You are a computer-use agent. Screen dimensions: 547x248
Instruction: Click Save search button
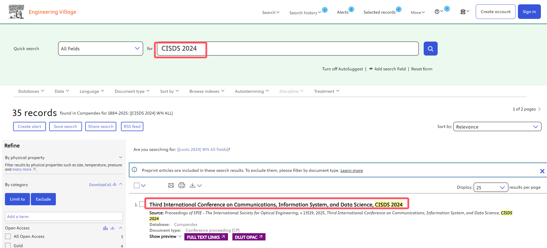[65, 126]
